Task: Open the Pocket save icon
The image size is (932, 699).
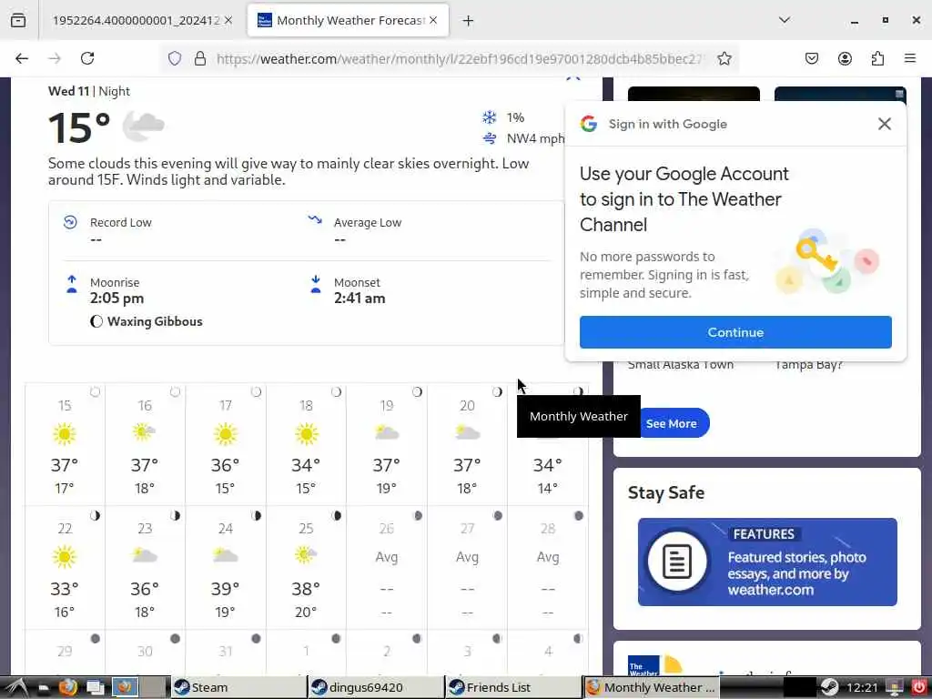Action: (x=812, y=58)
